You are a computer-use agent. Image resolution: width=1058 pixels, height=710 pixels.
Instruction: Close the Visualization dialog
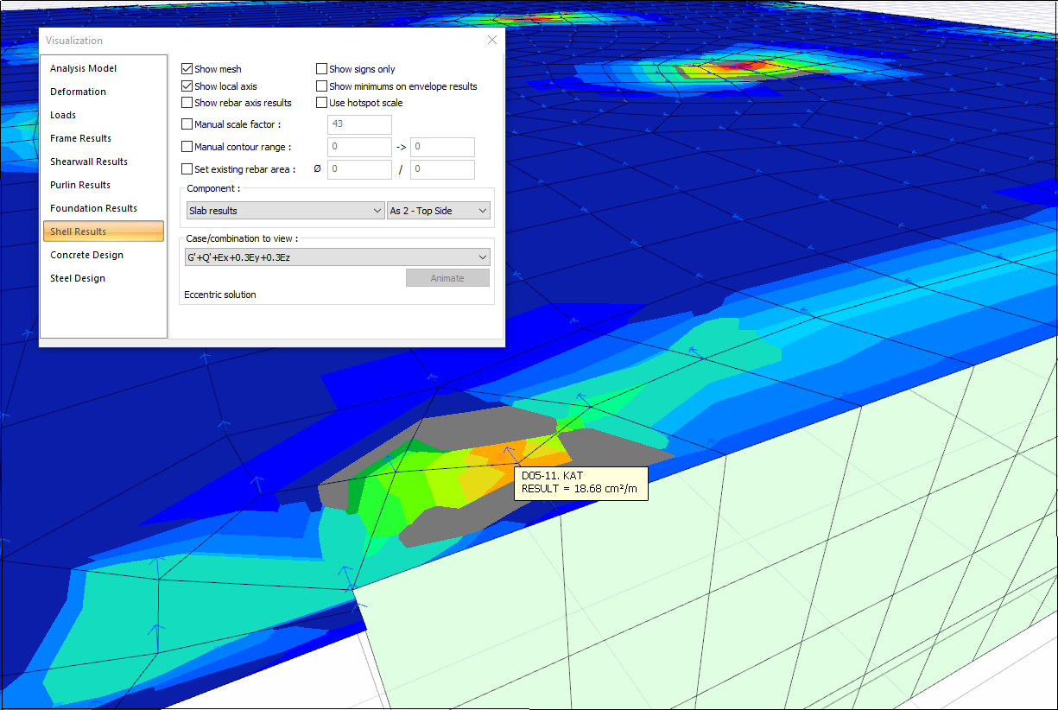coord(492,41)
